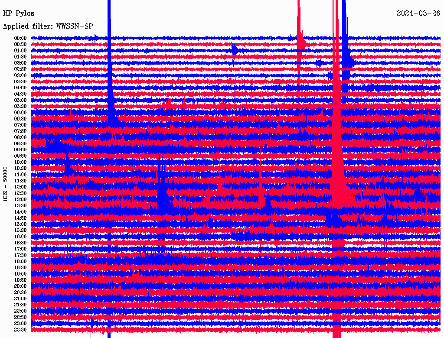Select the 15:30 time label
This screenshot has height=338, width=444.
click(x=20, y=230)
